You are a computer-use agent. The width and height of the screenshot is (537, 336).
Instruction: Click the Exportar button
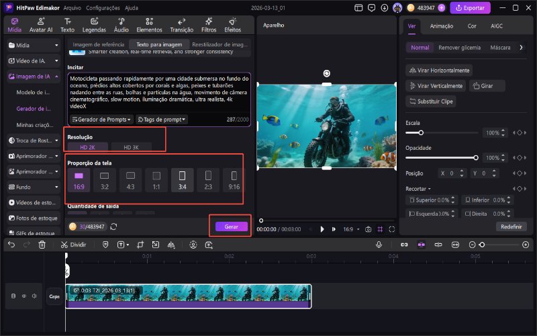[x=471, y=7]
